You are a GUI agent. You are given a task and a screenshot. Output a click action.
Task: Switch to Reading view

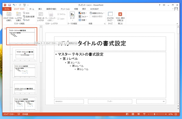click(139, 114)
